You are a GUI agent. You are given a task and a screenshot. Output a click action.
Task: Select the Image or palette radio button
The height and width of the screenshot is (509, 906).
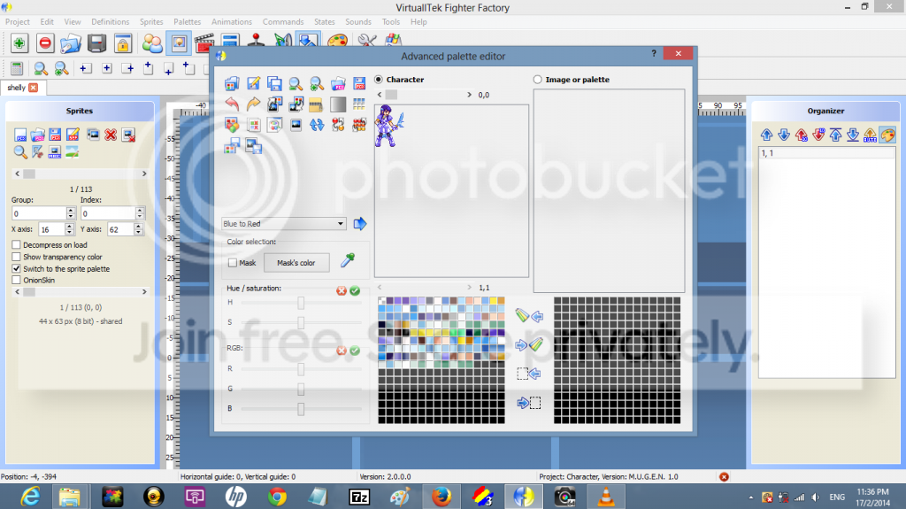537,80
